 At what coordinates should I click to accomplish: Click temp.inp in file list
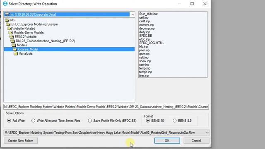coord(145,68)
